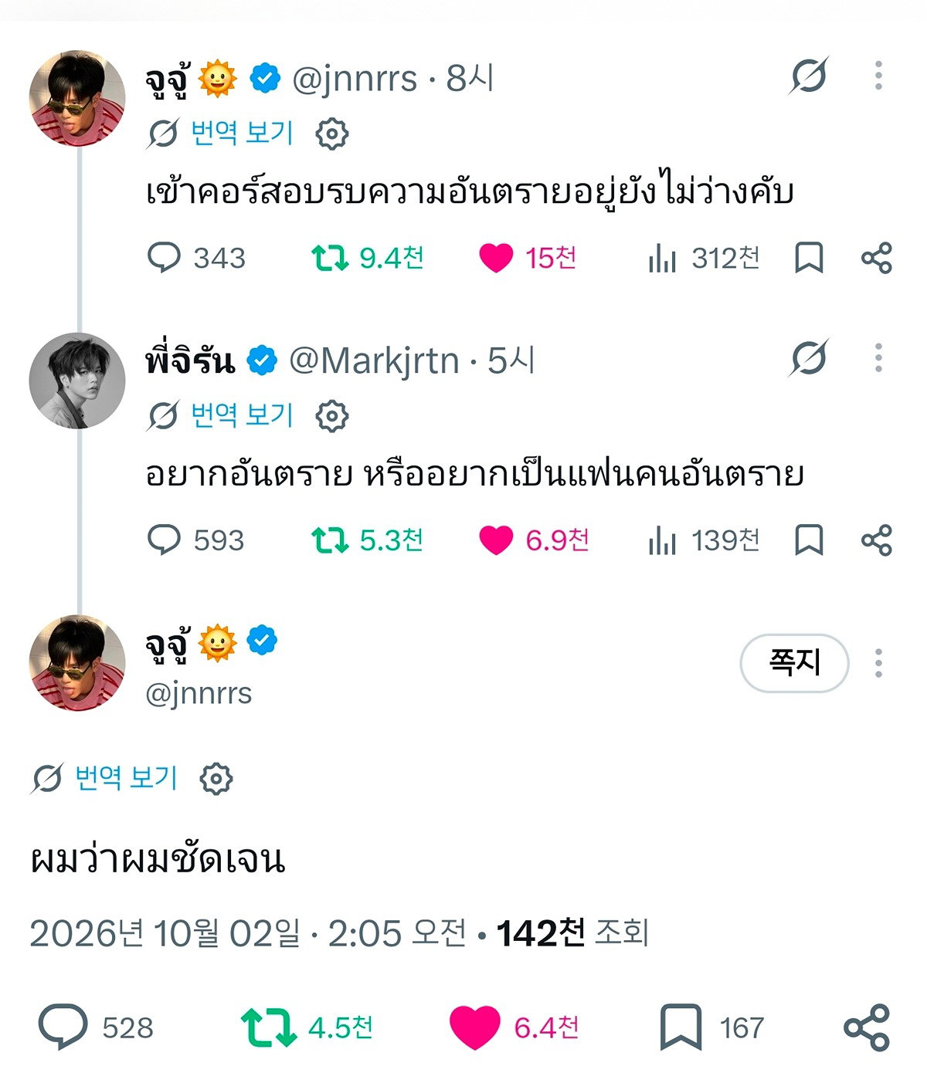The height and width of the screenshot is (1083, 927).
Task: Retweet the main tweet with 4.5천 retweets
Action: click(x=307, y=1027)
